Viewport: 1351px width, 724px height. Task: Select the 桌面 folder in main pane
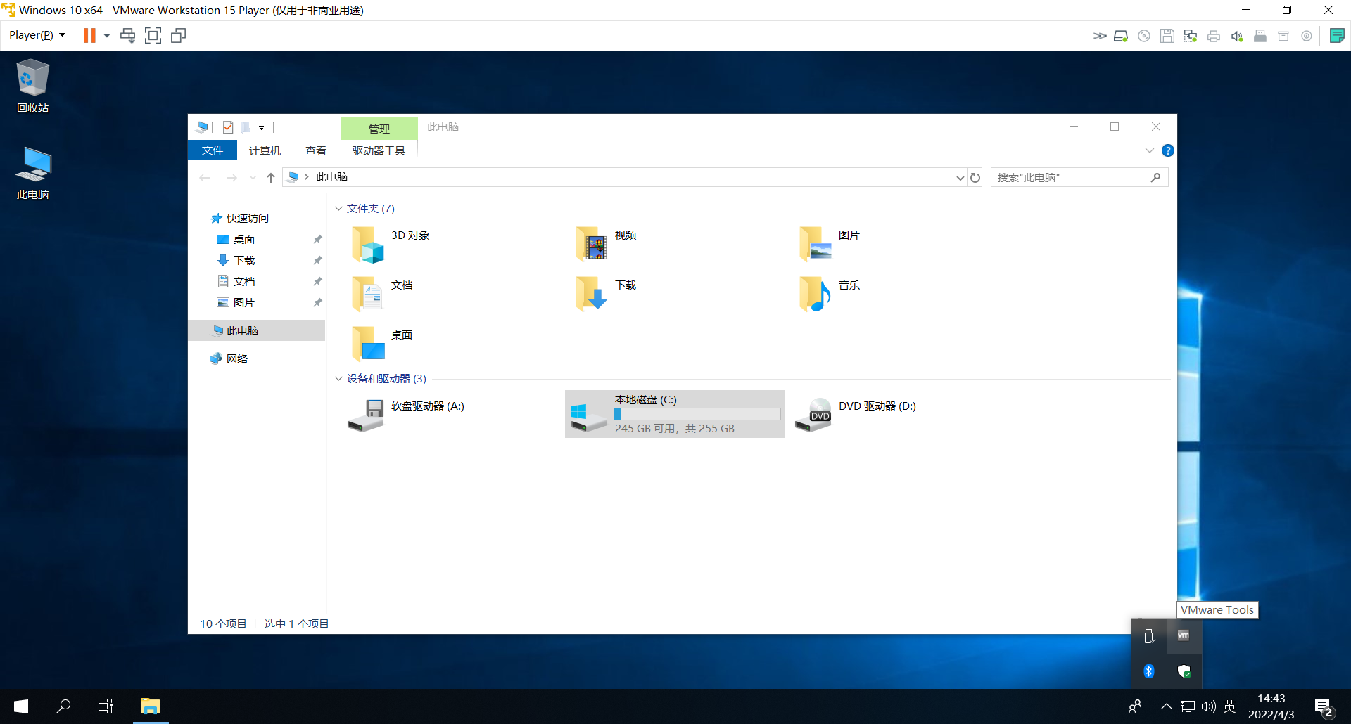point(383,344)
